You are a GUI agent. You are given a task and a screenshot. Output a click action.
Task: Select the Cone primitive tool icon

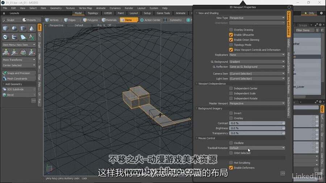pos(32,29)
